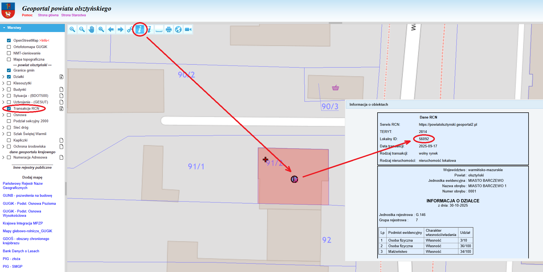This screenshot has width=543, height=272.
Task: Select the zoom out magnifier tool
Action: tap(82, 29)
